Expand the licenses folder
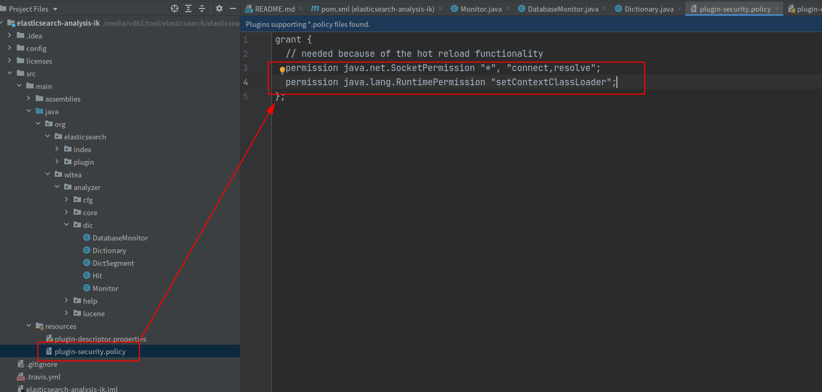 click(x=9, y=61)
